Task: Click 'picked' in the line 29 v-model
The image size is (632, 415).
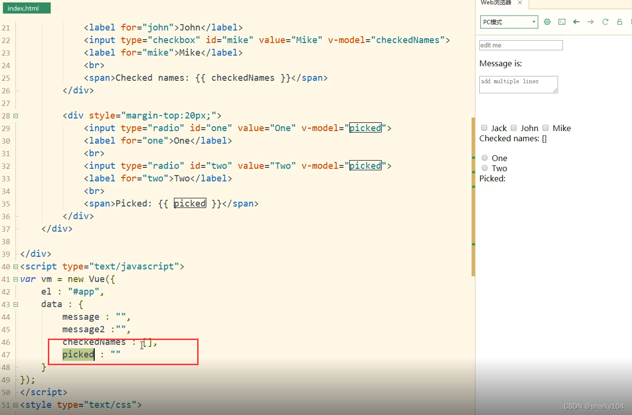Action: [365, 128]
